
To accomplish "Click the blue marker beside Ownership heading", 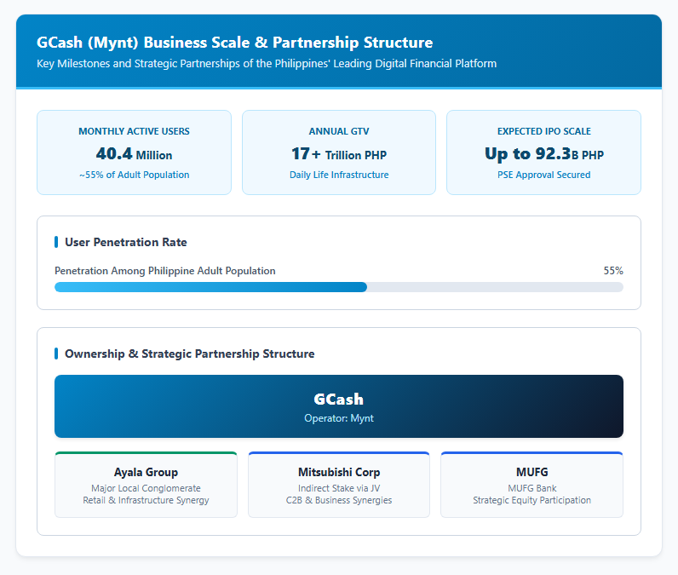I will click(56, 354).
